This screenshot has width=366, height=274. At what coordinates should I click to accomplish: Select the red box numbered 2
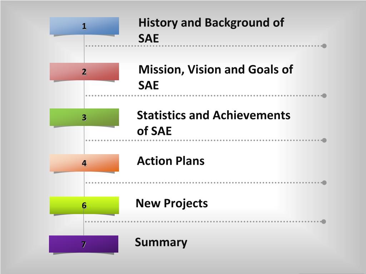click(x=84, y=71)
